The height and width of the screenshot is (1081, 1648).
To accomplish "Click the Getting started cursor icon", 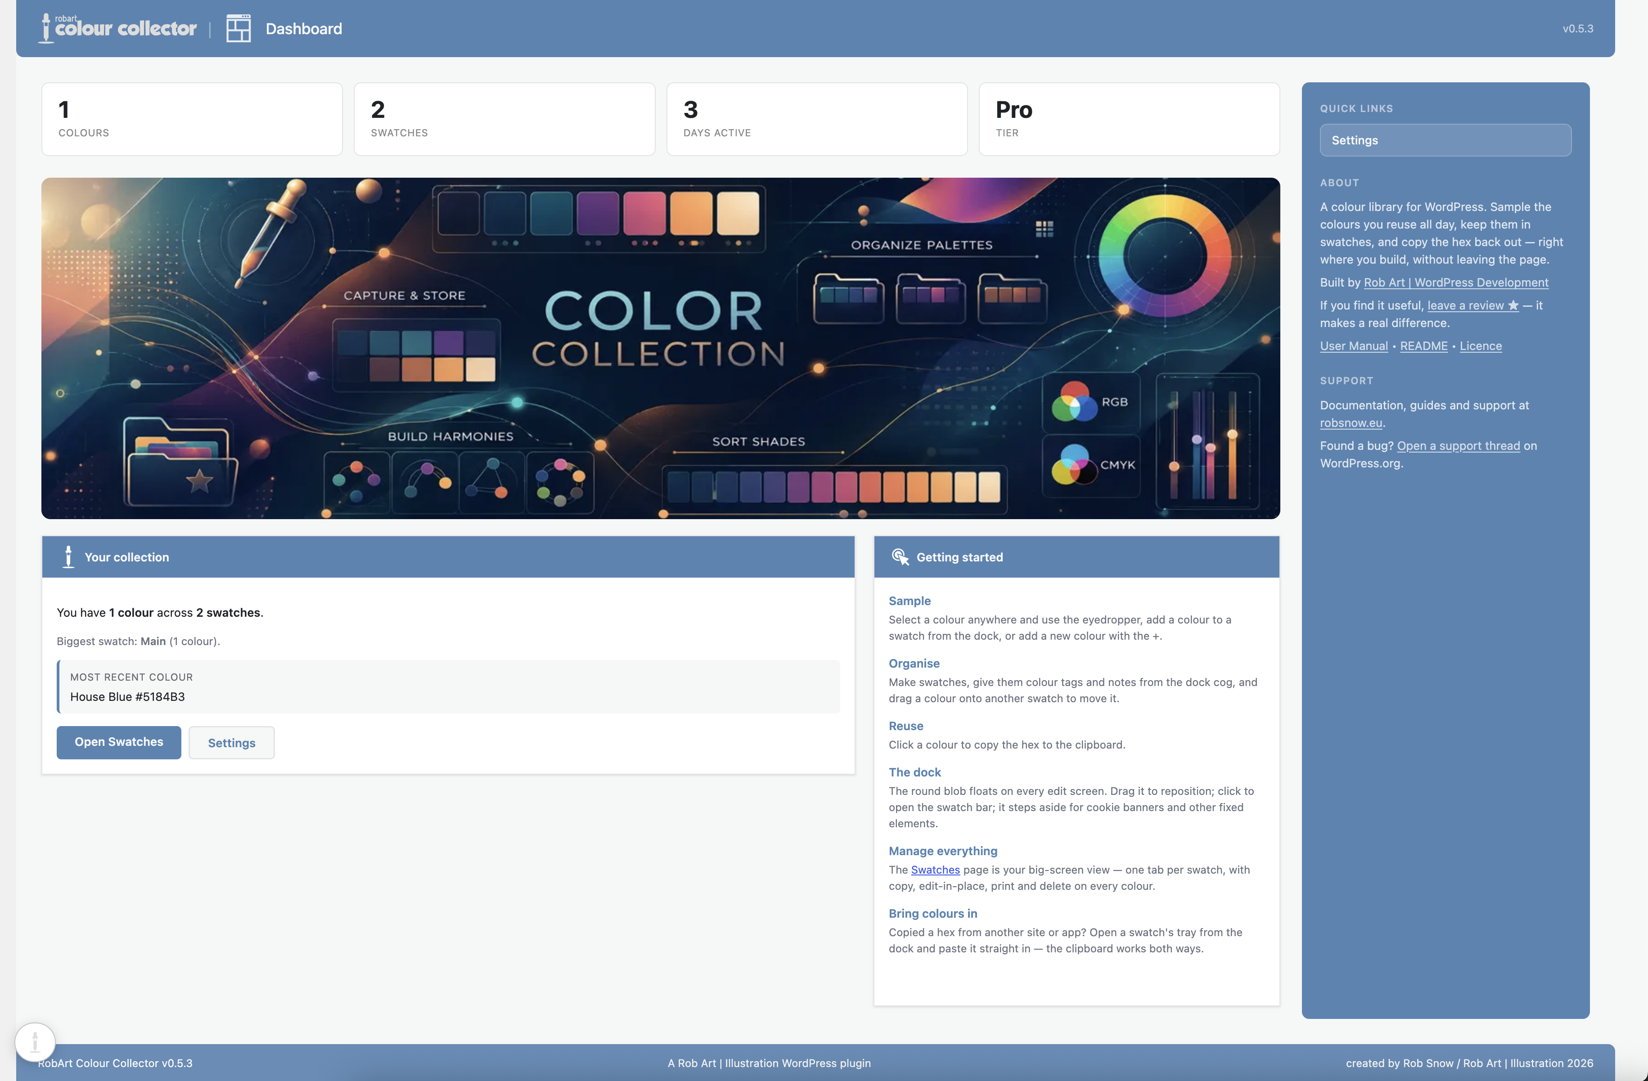I will tap(900, 557).
